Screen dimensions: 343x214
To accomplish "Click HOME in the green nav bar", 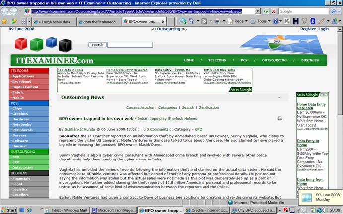I will click(x=189, y=60).
